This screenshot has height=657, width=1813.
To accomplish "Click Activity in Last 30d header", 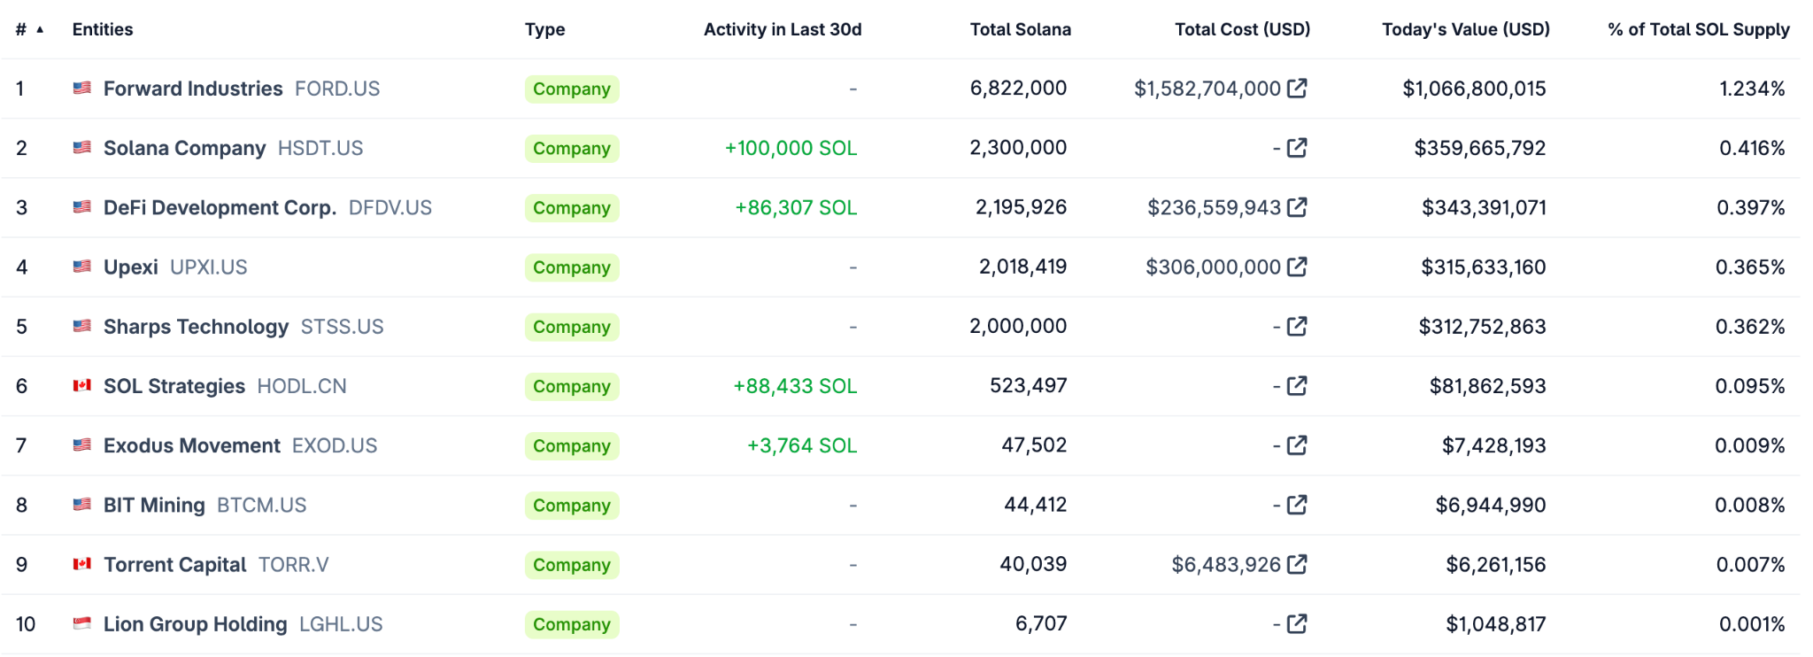I will click(782, 29).
